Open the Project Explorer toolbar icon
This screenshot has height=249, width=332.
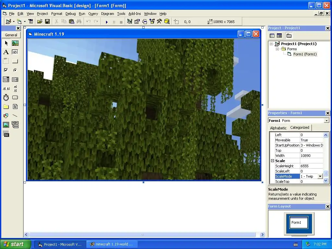tap(130, 21)
